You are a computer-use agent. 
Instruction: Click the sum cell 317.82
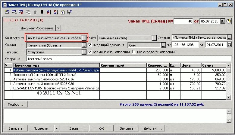[214, 88]
